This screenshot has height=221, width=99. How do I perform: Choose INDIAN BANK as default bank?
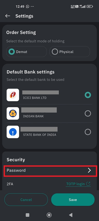(88, 113)
